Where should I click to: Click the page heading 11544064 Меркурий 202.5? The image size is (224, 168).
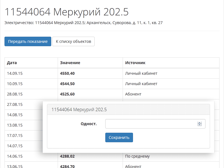coord(67,12)
